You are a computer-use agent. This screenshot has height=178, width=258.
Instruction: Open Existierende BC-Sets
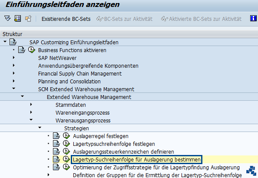point(66,19)
